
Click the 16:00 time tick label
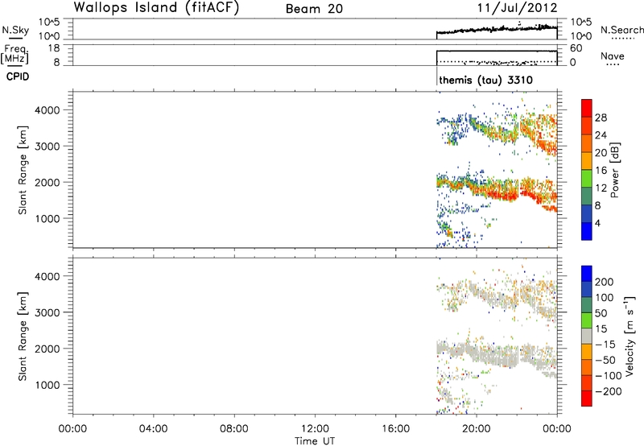396,429
